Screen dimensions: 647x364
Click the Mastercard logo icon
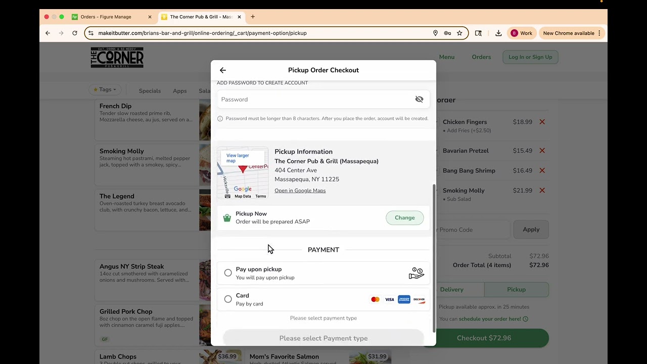click(375, 299)
